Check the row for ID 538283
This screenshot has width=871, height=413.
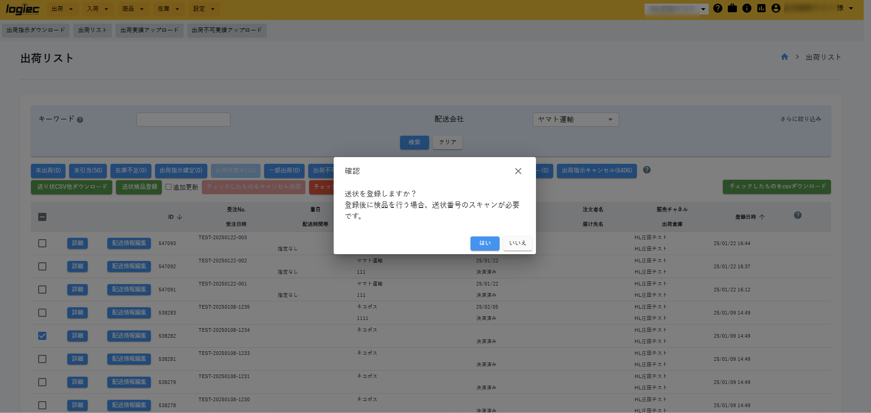click(x=42, y=313)
